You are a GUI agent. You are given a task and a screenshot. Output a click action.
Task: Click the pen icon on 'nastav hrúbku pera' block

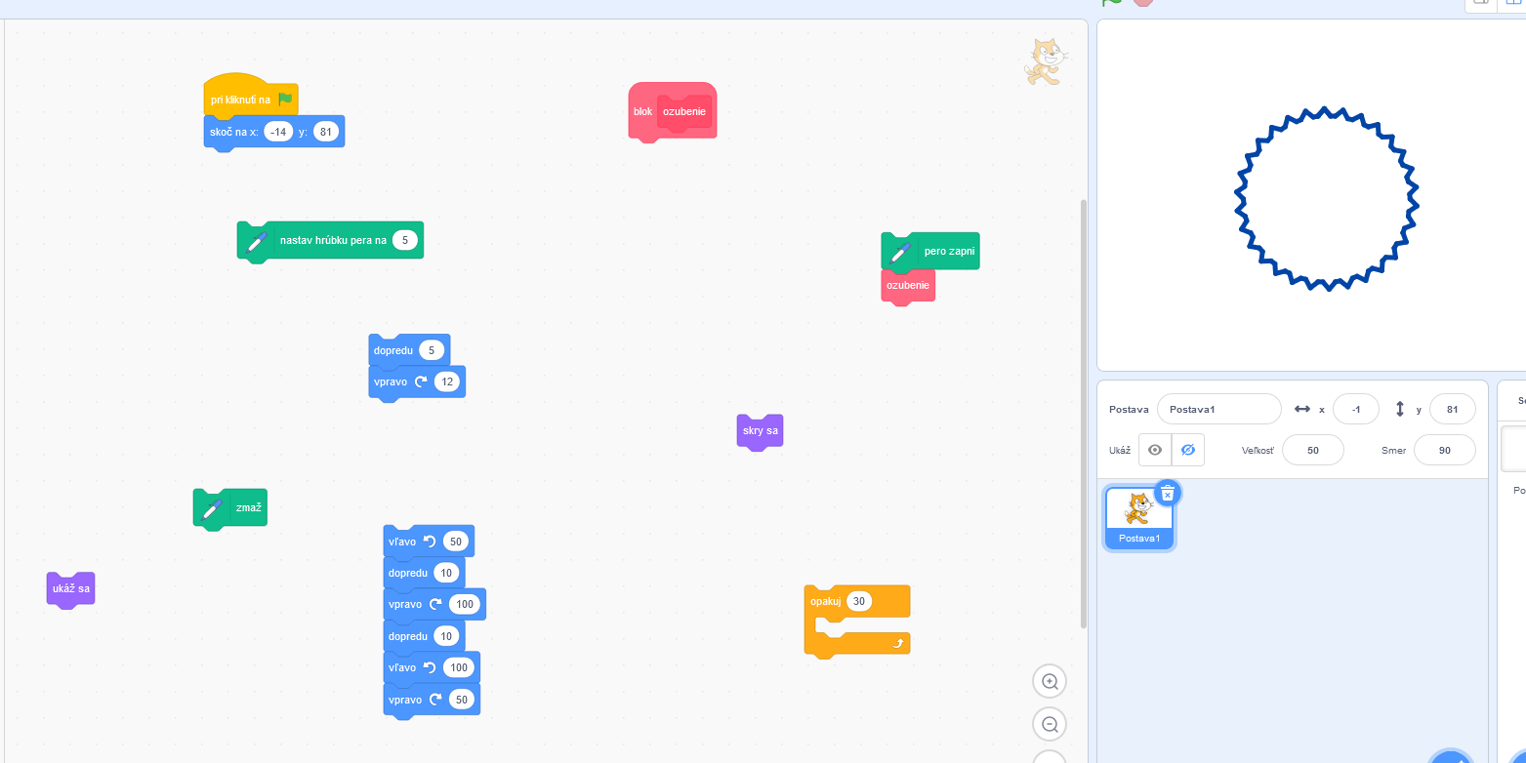point(256,241)
